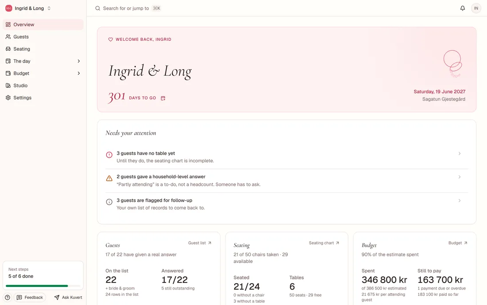
Task: Click the red alert icon for no table guests
Action: [109, 155]
